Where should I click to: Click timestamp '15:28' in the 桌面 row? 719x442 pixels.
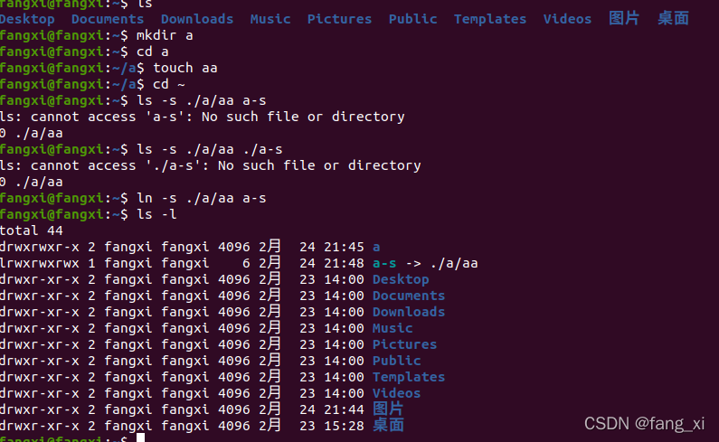click(x=344, y=426)
